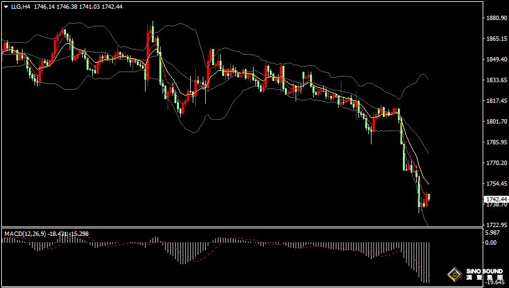Click the 1722.95 price axis label

[496, 225]
